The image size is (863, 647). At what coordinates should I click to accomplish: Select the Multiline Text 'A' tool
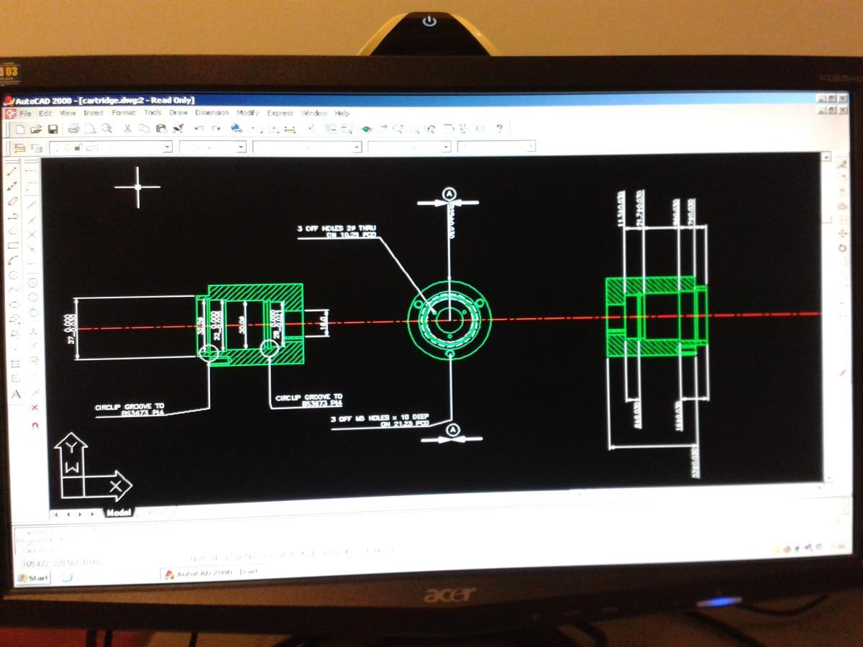tap(16, 394)
